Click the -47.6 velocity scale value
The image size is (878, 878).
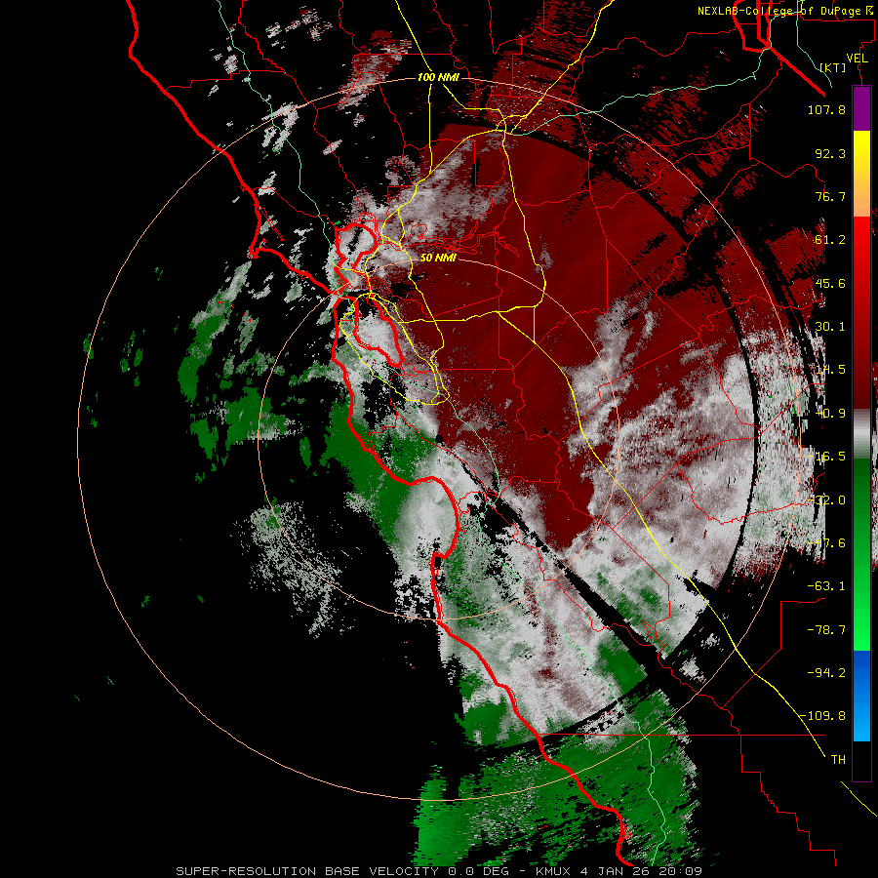pos(826,543)
